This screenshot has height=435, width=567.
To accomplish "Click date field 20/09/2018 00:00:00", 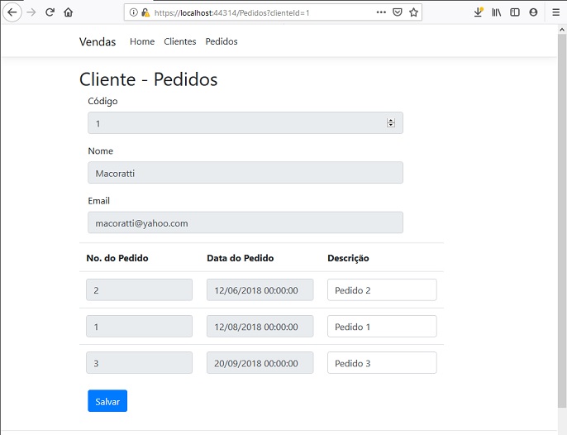I will click(x=260, y=363).
